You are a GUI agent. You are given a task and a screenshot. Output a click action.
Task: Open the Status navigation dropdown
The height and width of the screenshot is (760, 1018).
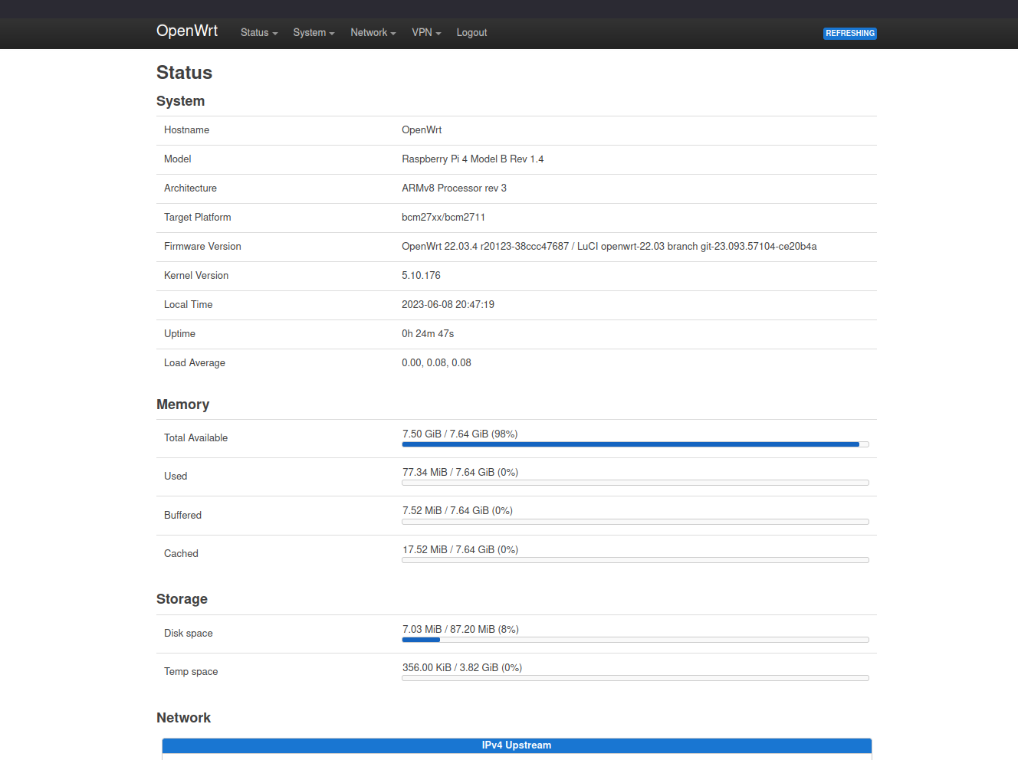(254, 32)
